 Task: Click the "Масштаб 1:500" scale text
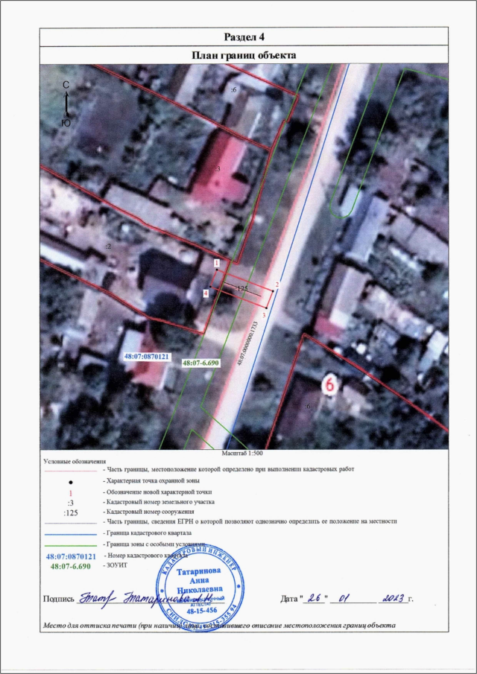pyautogui.click(x=243, y=452)
